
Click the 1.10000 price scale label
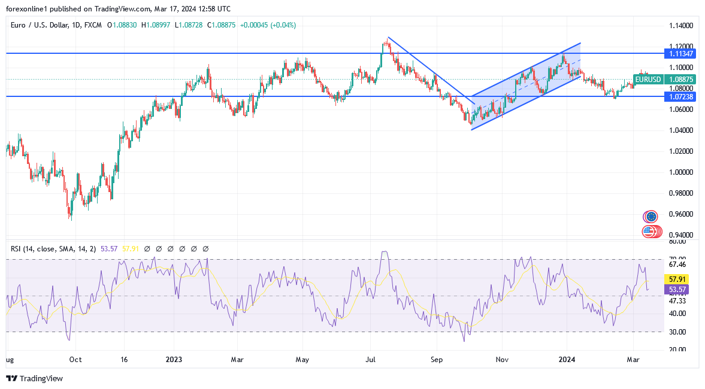680,68
